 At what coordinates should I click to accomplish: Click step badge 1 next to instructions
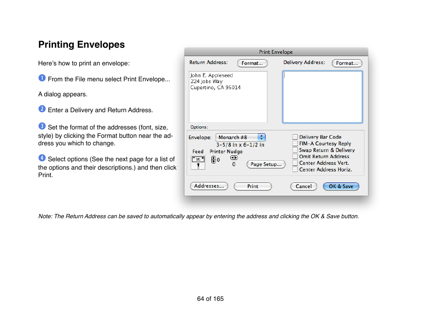[42, 77]
